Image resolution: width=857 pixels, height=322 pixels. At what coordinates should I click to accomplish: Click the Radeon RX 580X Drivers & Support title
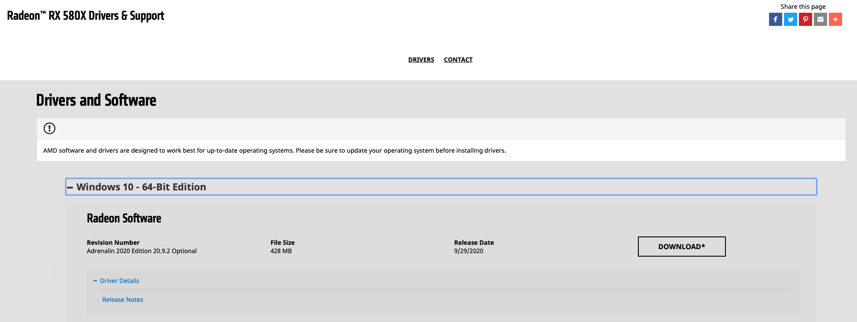pos(86,16)
